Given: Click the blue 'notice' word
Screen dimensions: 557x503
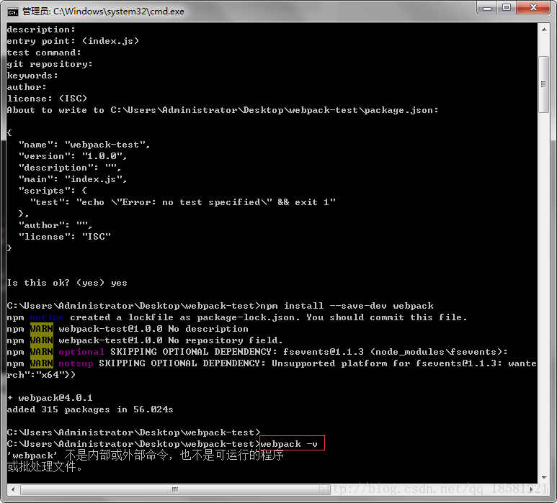Looking at the screenshot, I should pos(47,317).
